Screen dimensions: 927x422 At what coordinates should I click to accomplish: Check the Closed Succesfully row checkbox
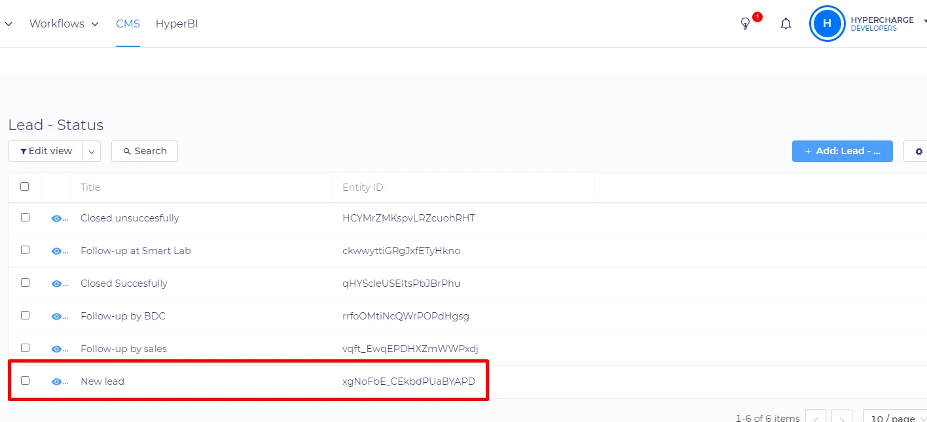pyautogui.click(x=25, y=283)
